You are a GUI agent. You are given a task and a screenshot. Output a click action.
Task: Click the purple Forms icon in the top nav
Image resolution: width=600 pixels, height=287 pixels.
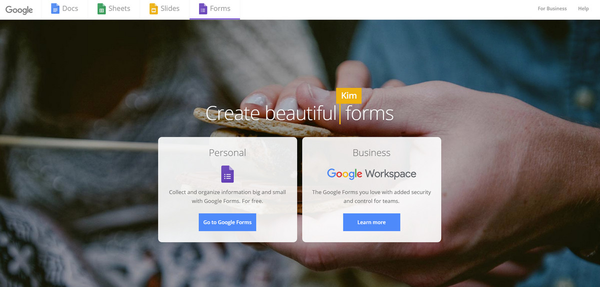tap(203, 8)
